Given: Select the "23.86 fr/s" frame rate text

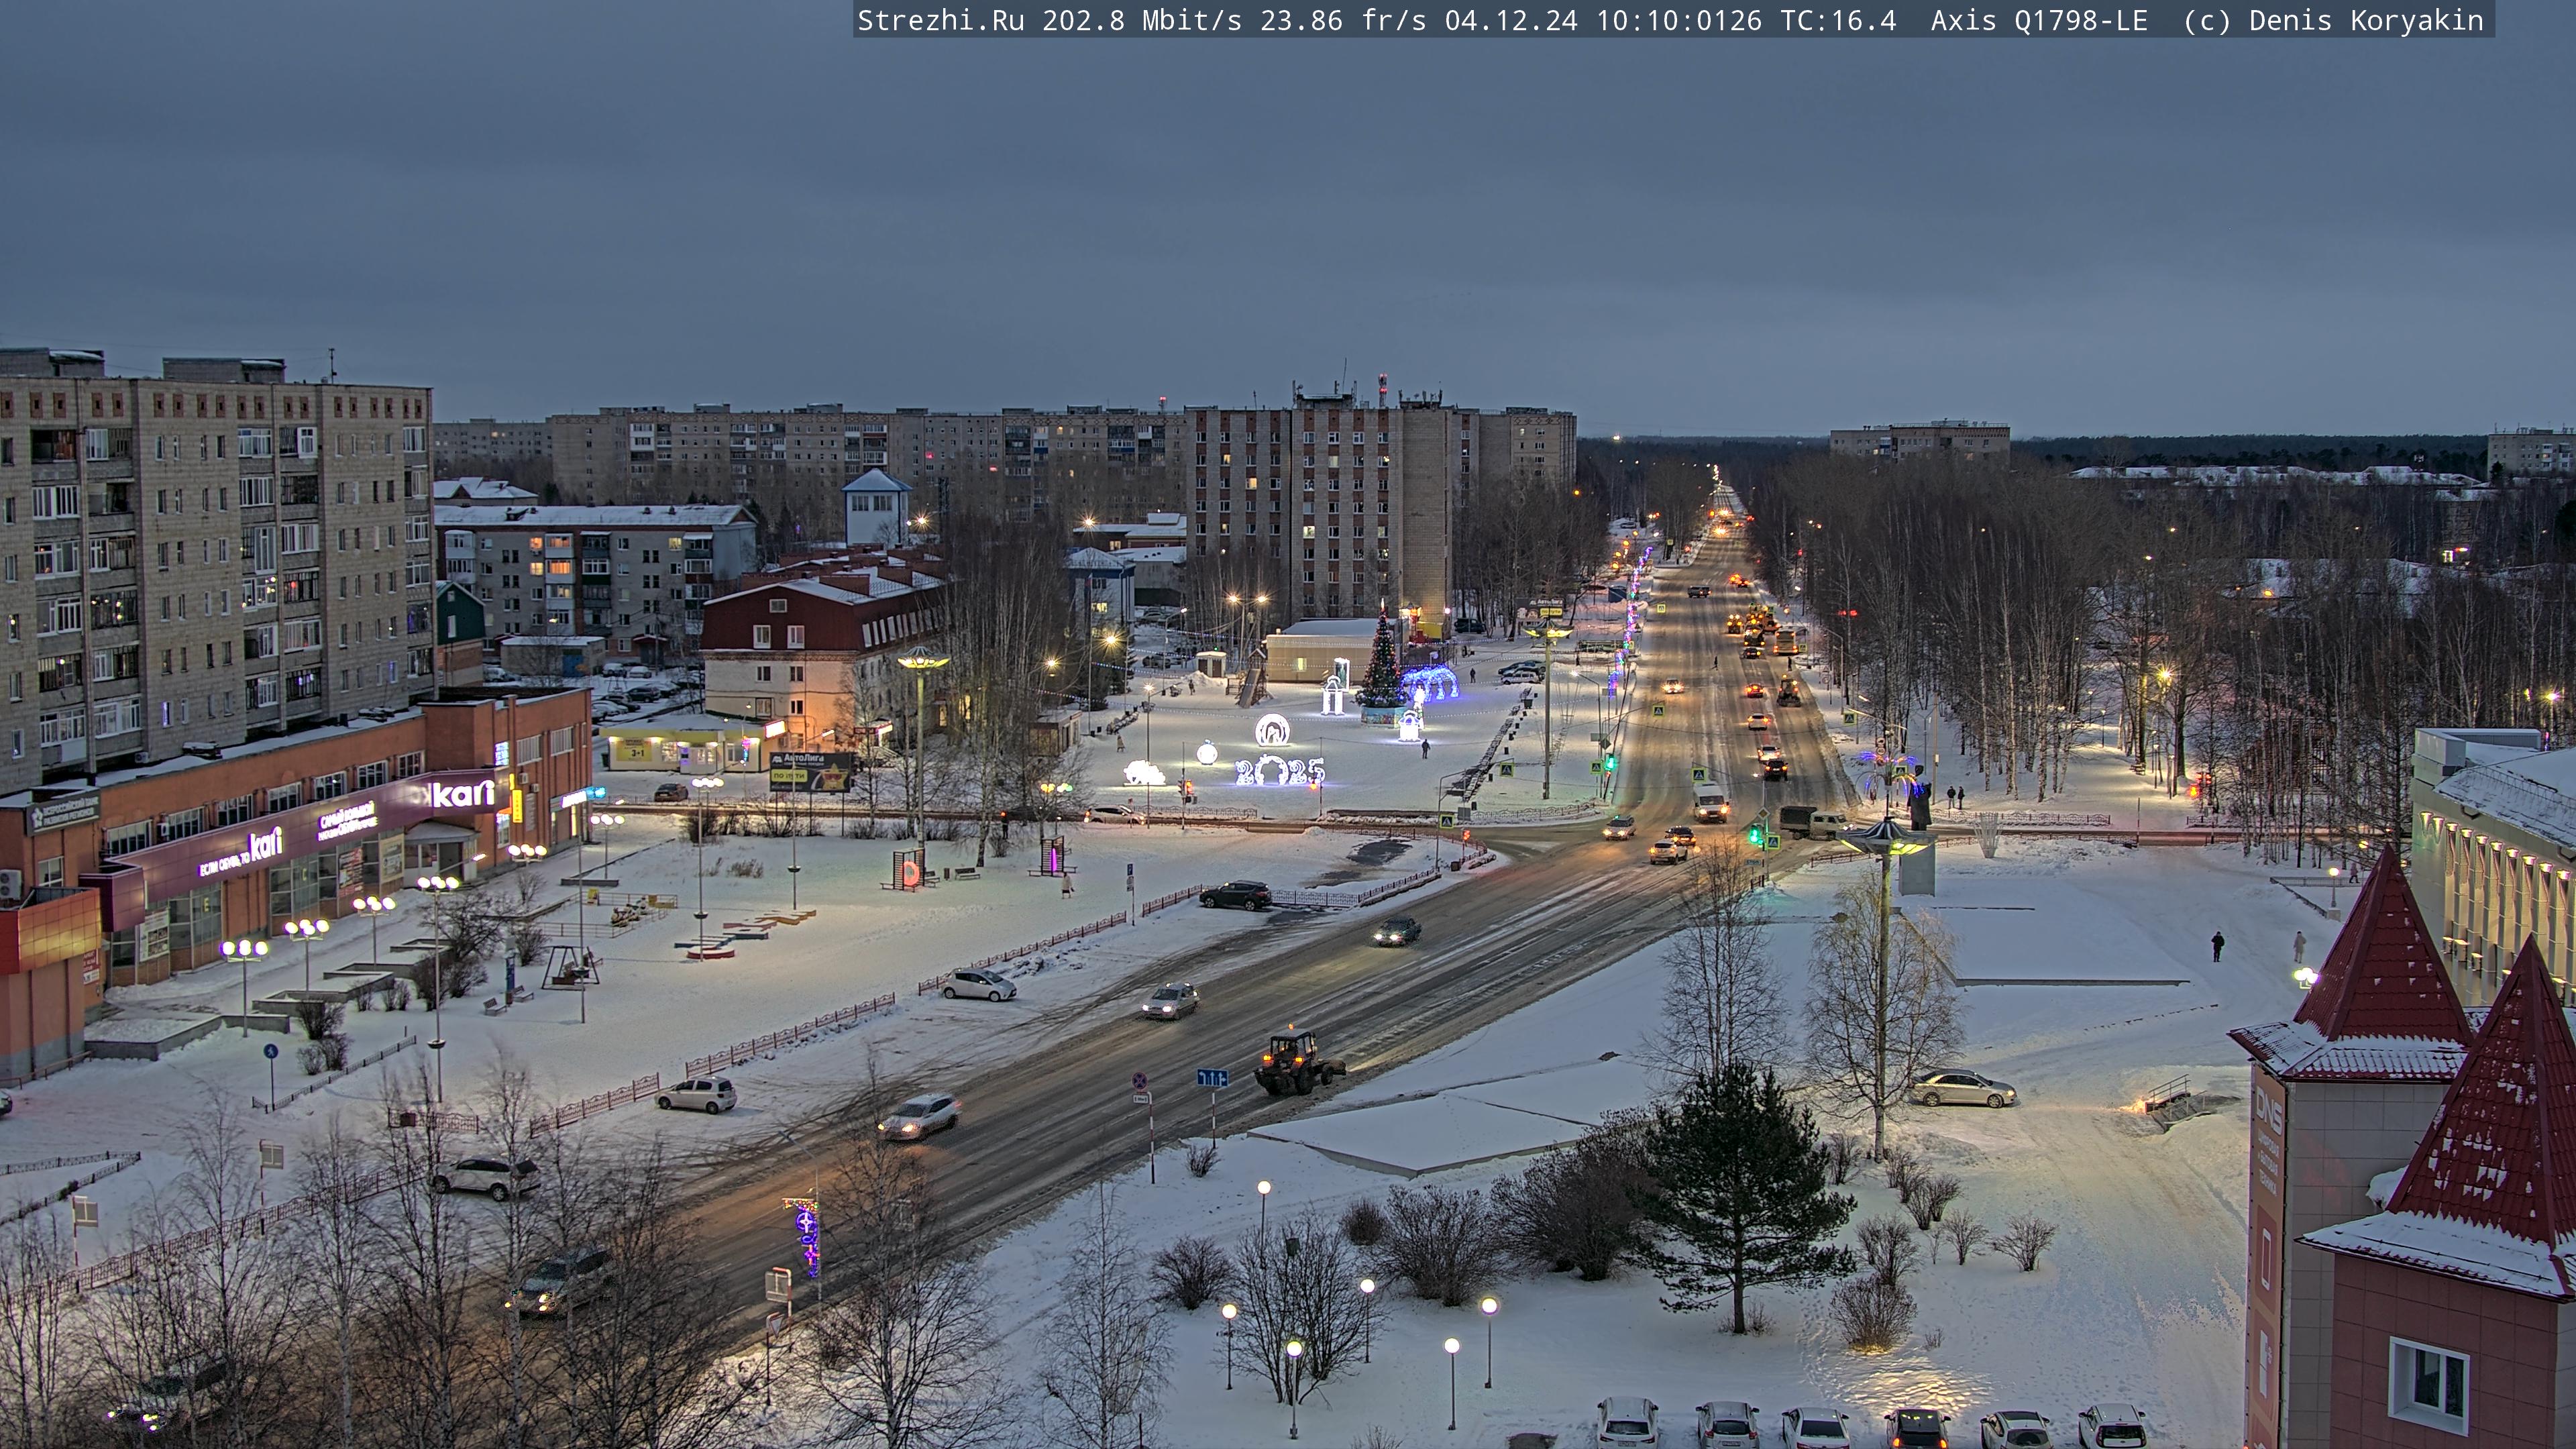Looking at the screenshot, I should click(1343, 21).
